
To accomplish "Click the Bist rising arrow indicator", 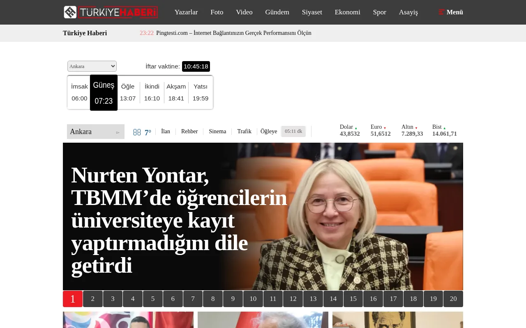I will tap(444, 128).
